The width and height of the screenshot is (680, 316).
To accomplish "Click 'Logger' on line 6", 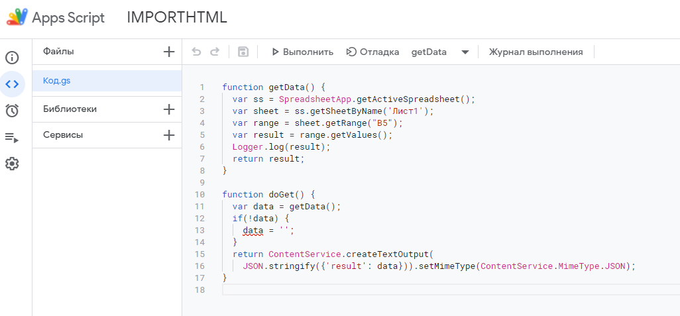I will coord(248,147).
